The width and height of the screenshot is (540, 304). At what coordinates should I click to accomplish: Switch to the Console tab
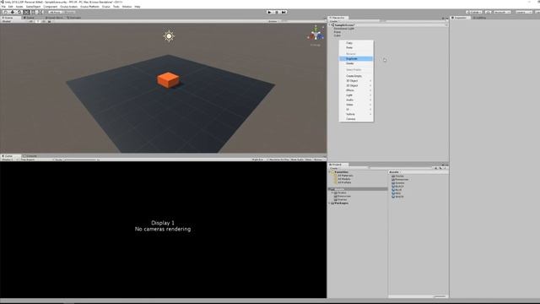tap(31, 156)
